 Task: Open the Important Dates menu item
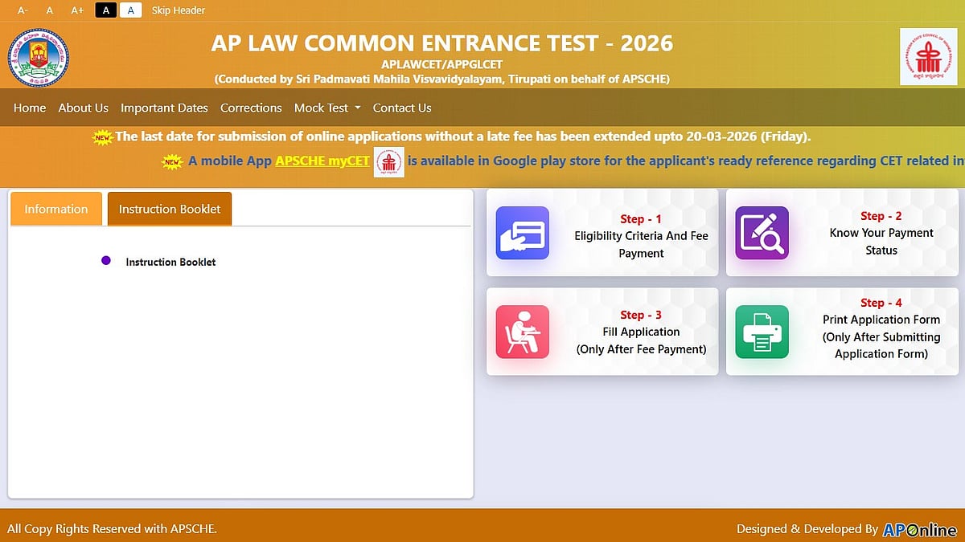(164, 108)
